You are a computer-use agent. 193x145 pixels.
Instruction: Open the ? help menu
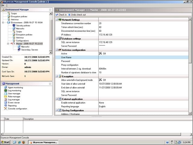[7, 5]
